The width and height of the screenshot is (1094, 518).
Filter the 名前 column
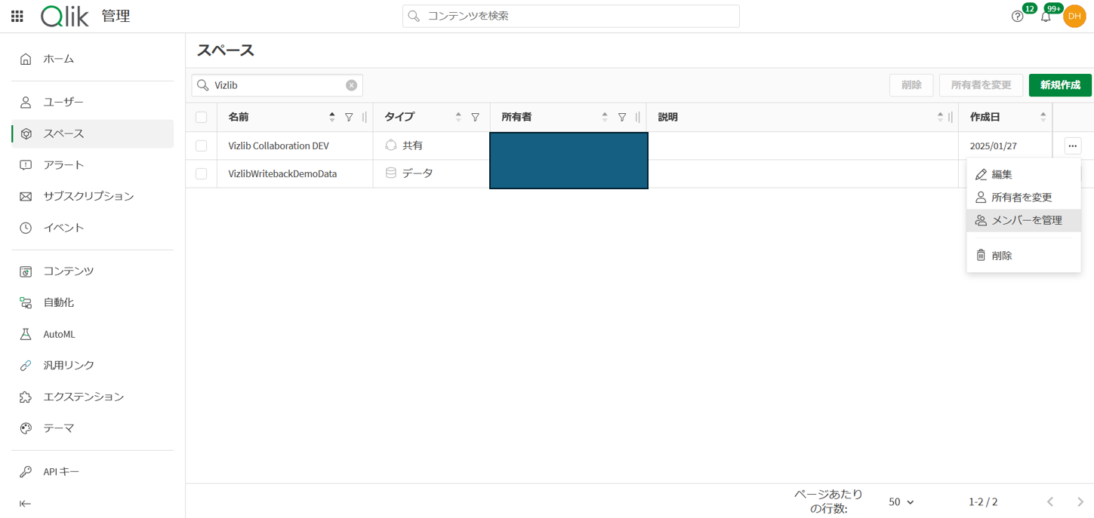point(349,117)
